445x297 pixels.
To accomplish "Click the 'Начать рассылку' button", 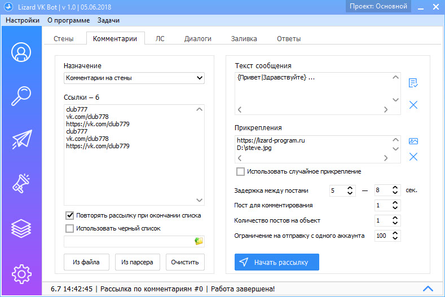I will 276,262.
